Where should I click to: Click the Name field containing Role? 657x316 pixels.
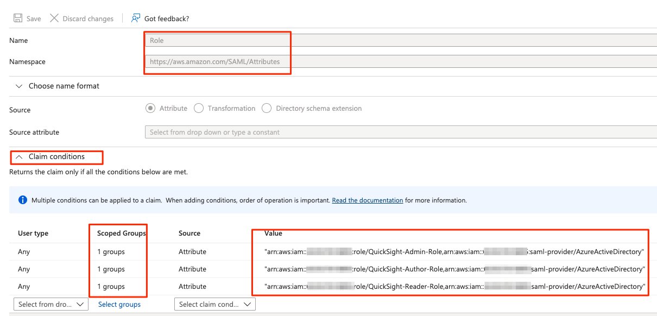coord(401,41)
